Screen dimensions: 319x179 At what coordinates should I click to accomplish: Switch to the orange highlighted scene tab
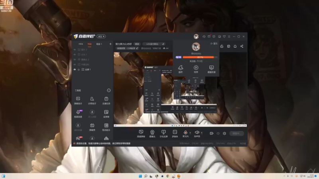89,44
